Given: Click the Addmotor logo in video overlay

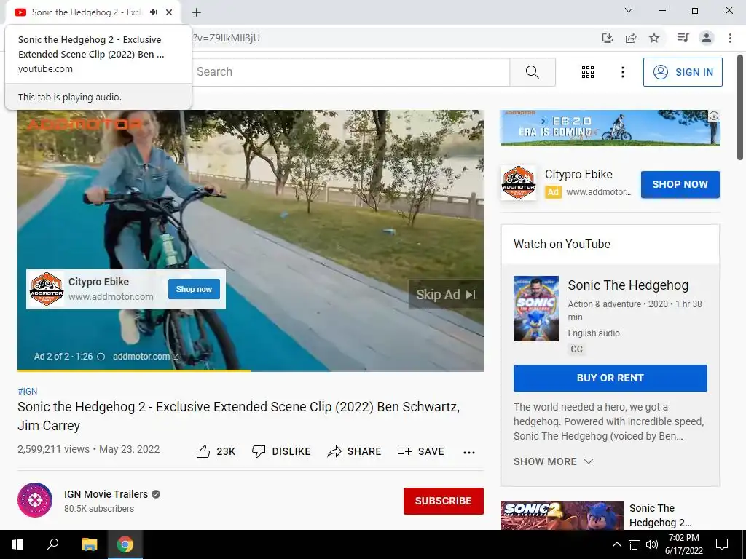Looking at the screenshot, I should click(x=47, y=288).
